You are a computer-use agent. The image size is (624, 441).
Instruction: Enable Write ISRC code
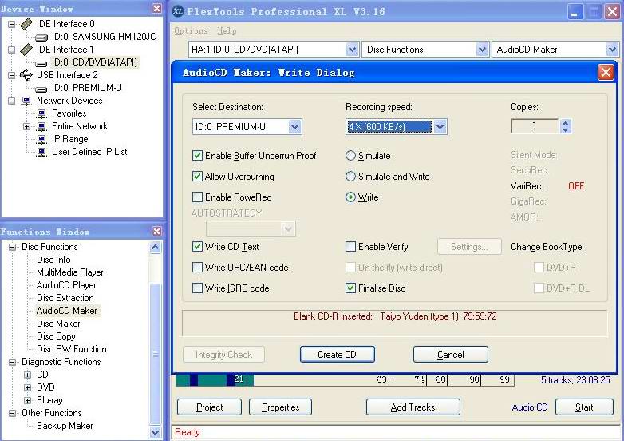197,288
